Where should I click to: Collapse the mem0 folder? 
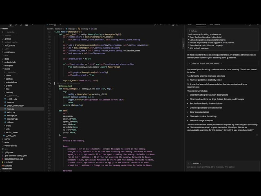[3, 69]
